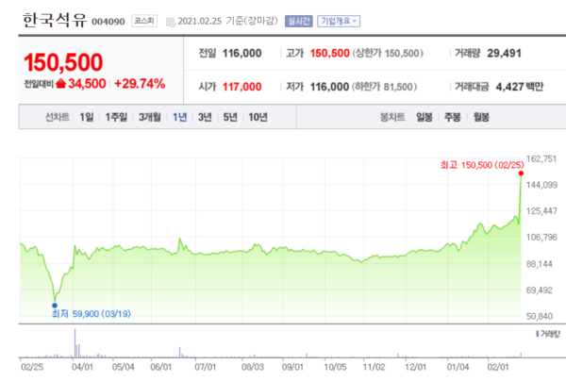Click the tallest volume bar near 04/01
The height and width of the screenshot is (381, 566).
75,342
